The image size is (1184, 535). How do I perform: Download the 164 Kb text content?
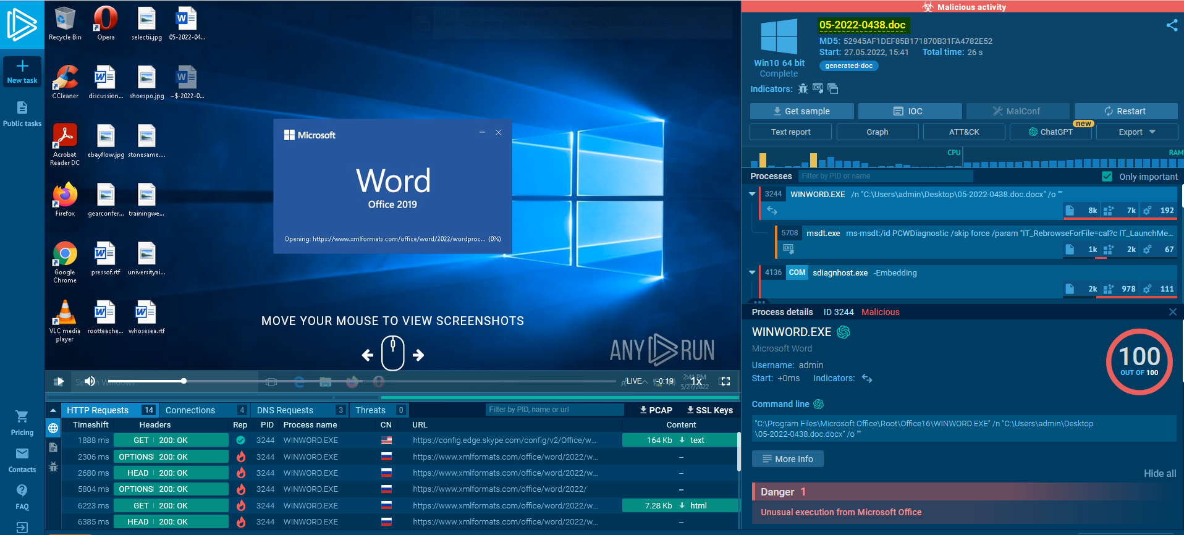click(x=680, y=440)
